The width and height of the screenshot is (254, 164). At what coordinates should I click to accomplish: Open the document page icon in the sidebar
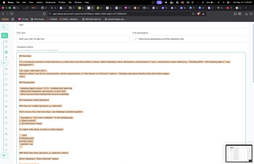pyautogui.click(x=6, y=118)
